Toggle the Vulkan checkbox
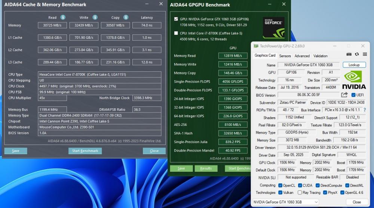374x208 pixels. 280,193
